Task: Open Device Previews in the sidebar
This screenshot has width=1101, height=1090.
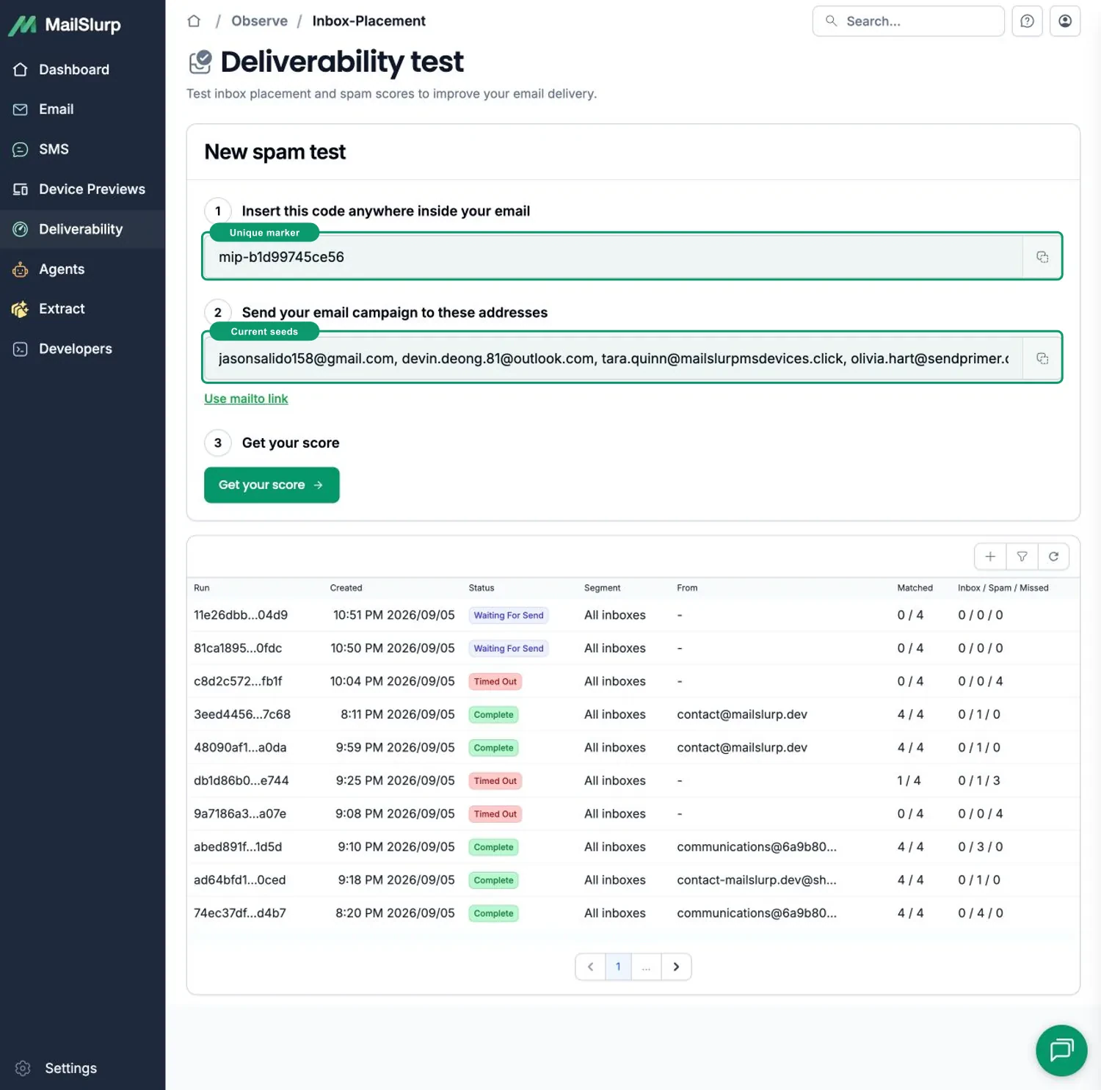Action: click(82, 189)
